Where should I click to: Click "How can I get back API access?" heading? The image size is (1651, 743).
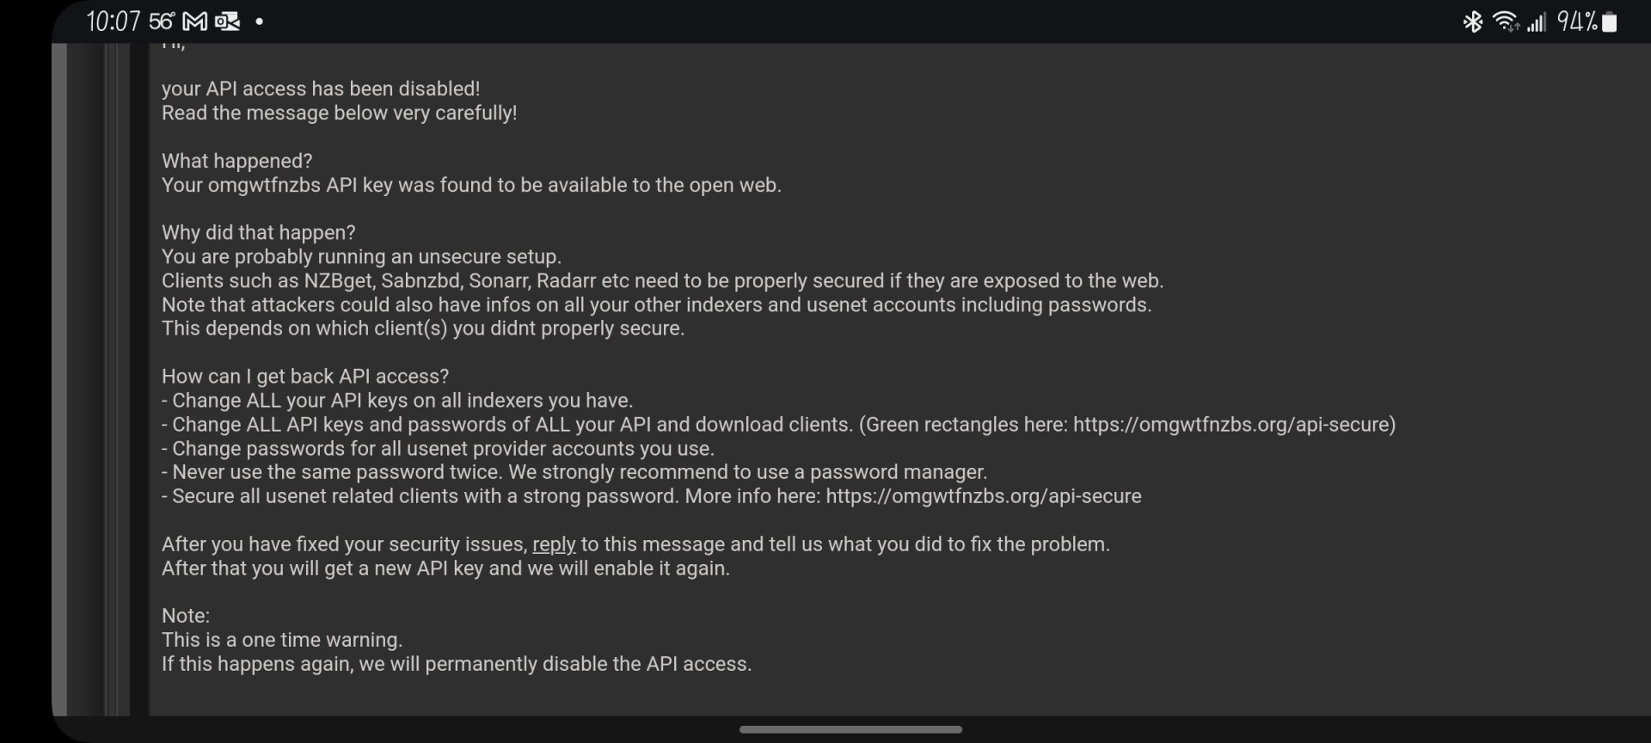pyautogui.click(x=305, y=377)
